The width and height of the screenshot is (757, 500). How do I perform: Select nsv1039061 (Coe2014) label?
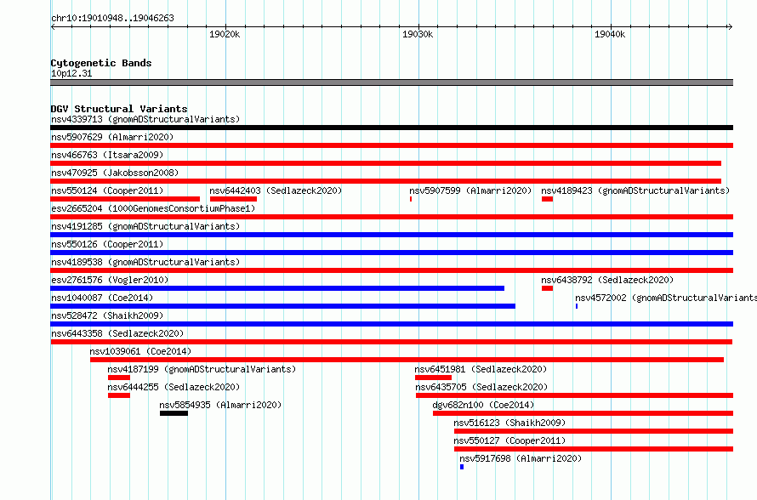pos(140,351)
